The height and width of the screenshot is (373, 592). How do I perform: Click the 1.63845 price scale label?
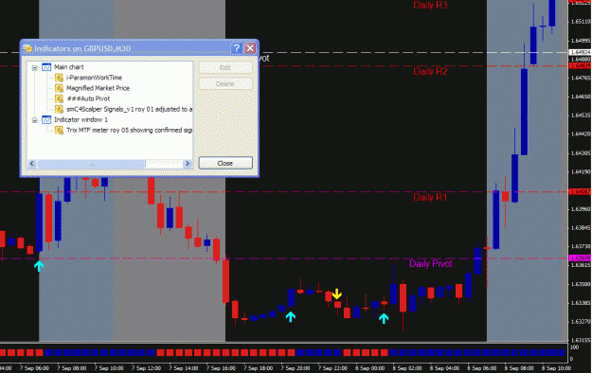pyautogui.click(x=581, y=227)
